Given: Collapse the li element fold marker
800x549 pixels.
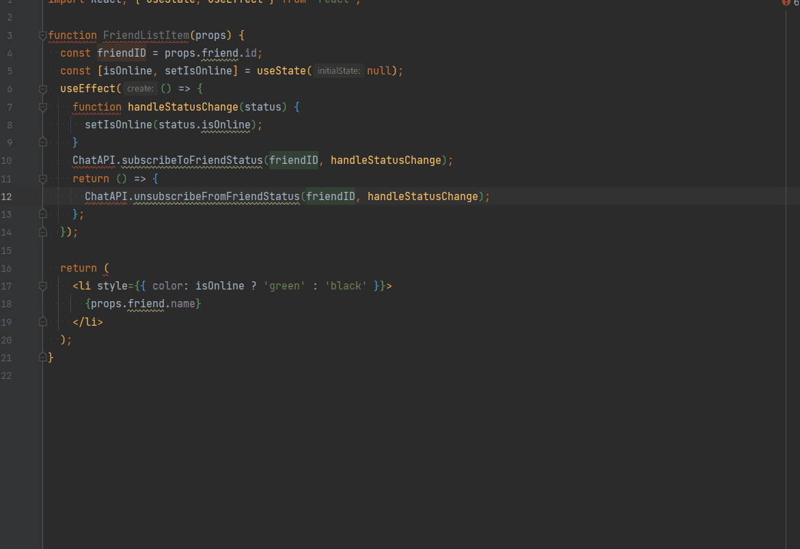Looking at the screenshot, I should tap(43, 286).
